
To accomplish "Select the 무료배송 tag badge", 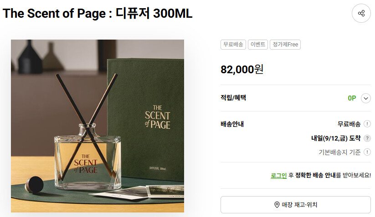I will 233,45.
